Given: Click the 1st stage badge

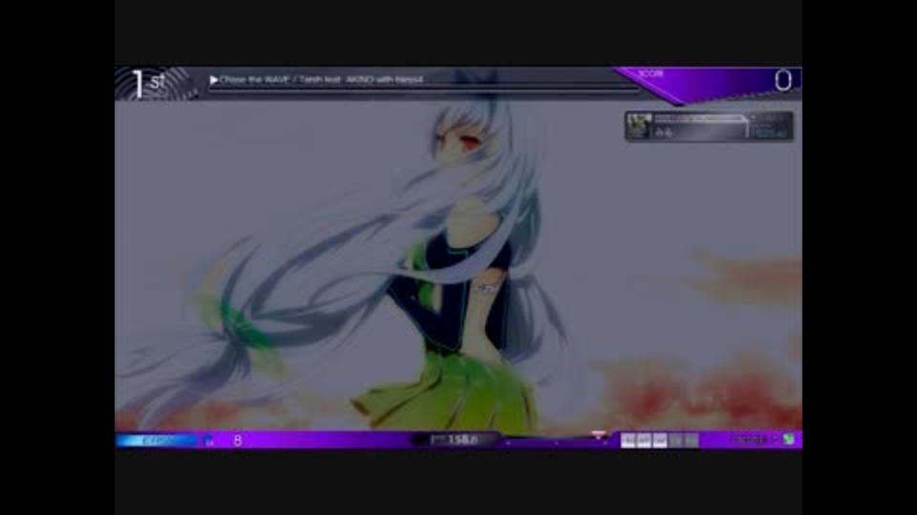Looking at the screenshot, I should [x=150, y=84].
